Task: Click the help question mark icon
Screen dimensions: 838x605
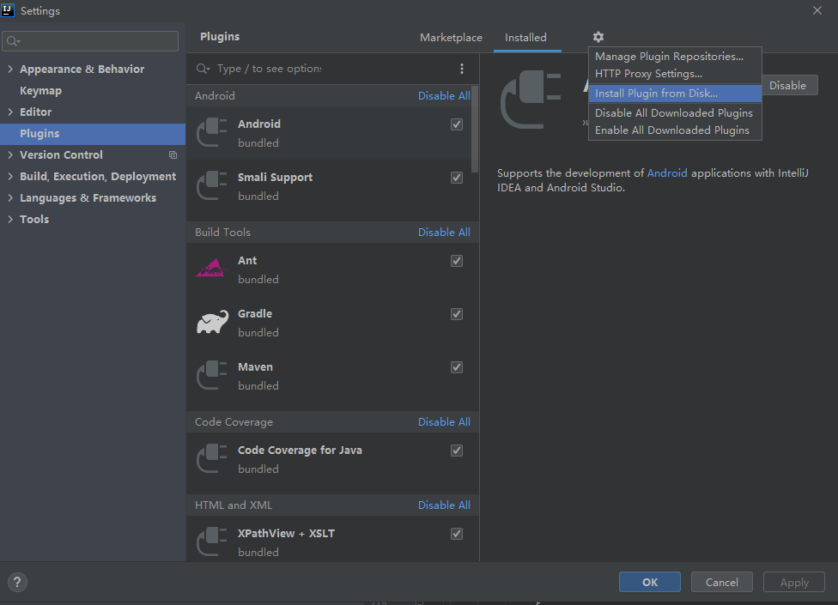Action: tap(17, 582)
